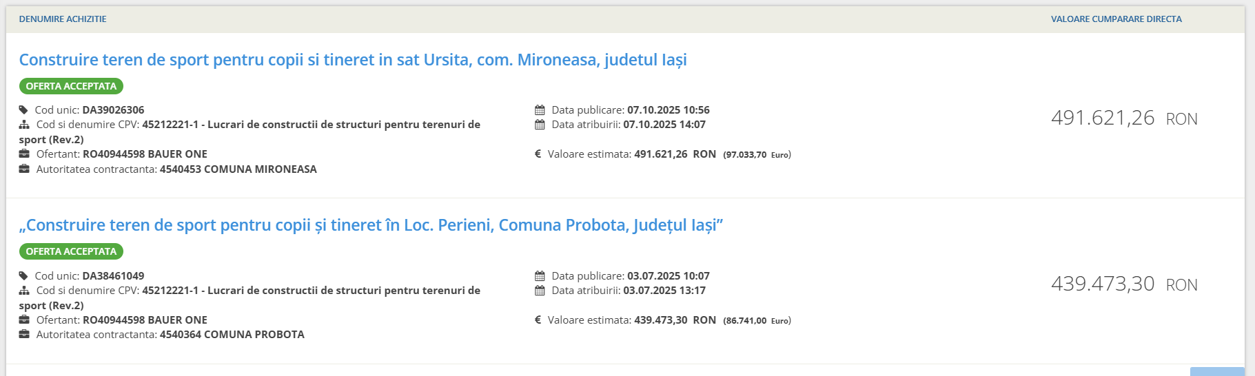The image size is (1255, 376).
Task: Click the 439.473,30 RON direct purchase value
Action: tap(1123, 284)
